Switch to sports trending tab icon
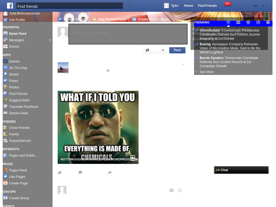 pyautogui.click(x=258, y=22)
